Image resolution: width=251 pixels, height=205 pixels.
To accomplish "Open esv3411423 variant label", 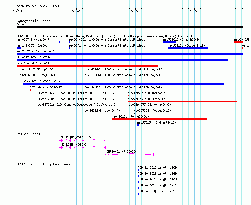I will [x=123, y=69].
